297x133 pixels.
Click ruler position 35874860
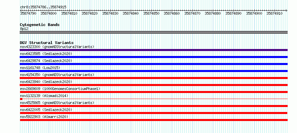[172, 13]
